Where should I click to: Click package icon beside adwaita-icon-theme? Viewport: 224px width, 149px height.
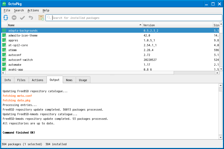point(4,35)
